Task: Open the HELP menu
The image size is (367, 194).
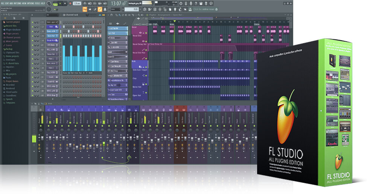Action: point(43,3)
